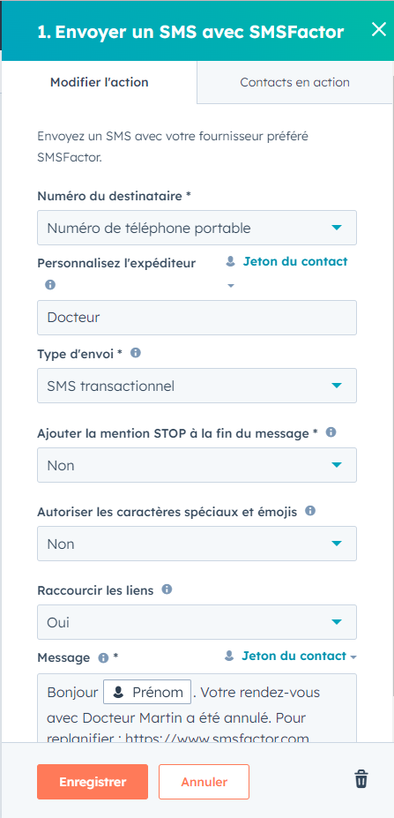This screenshot has width=394, height=818.
Task: Open Jeton du contact link above the sender field
Action: click(286, 262)
